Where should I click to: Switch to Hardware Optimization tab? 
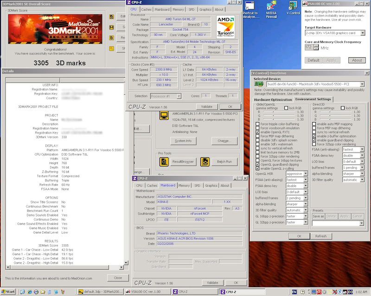273,99
